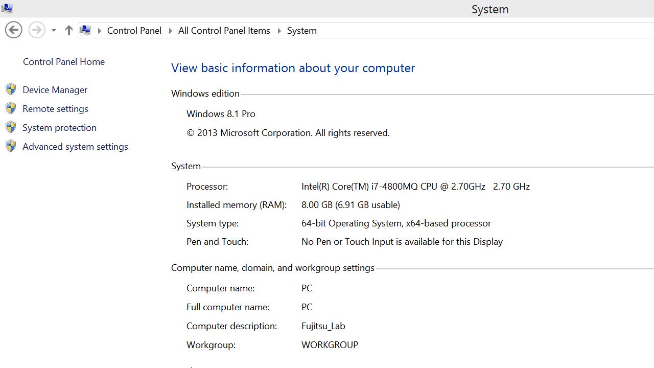654x368 pixels.
Task: Open System protection link
Action: click(x=59, y=128)
